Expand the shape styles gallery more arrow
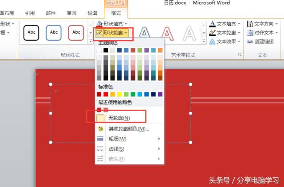 (x=91, y=41)
